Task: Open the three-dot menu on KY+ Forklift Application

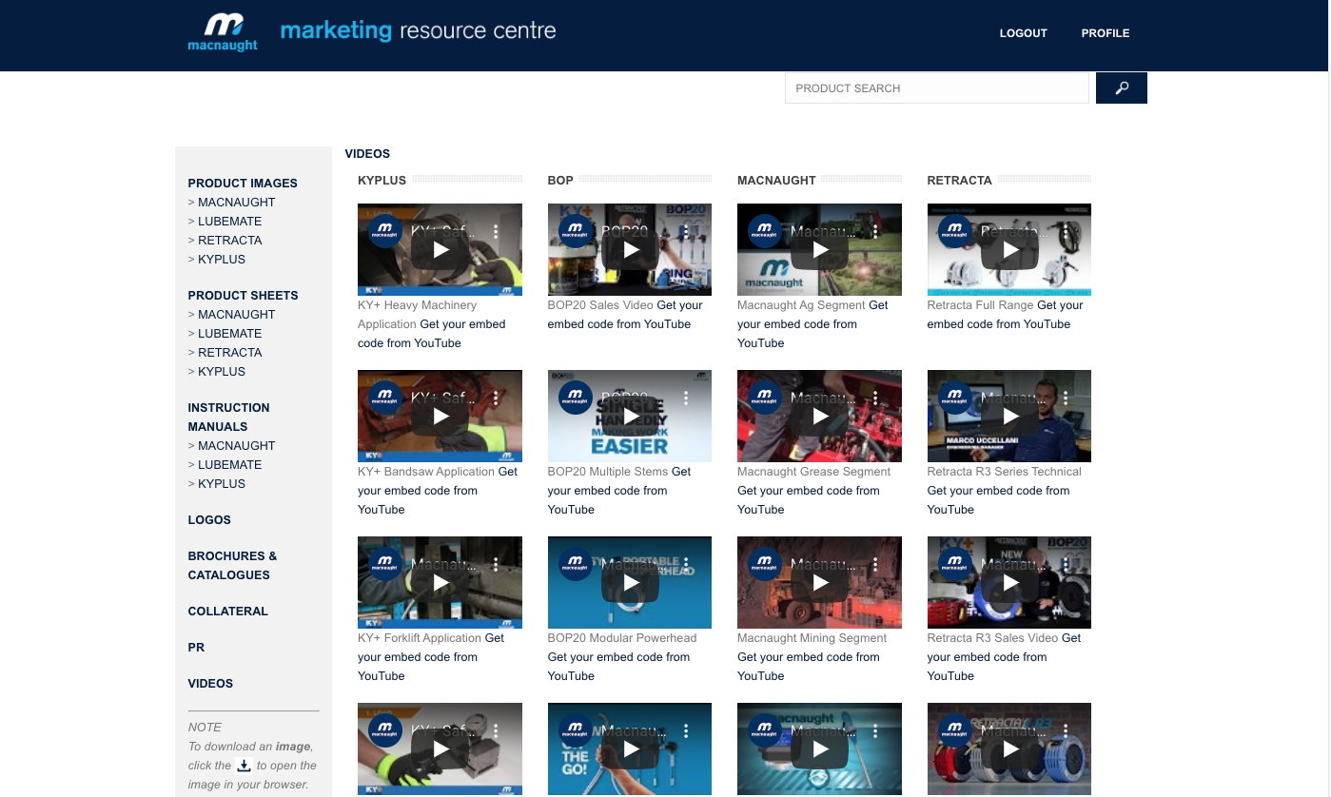Action: (495, 564)
